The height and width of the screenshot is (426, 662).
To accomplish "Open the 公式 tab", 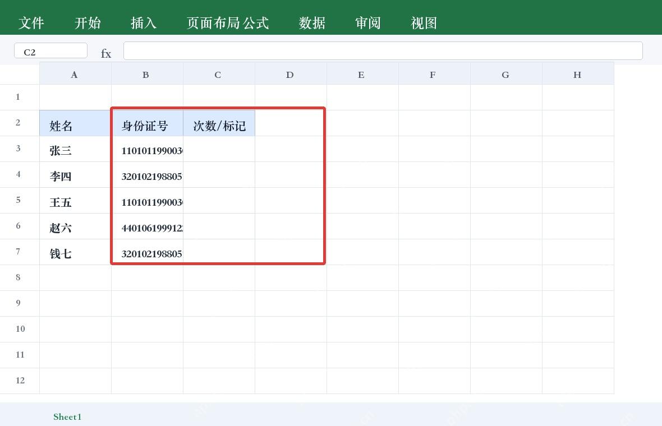I will click(x=256, y=23).
